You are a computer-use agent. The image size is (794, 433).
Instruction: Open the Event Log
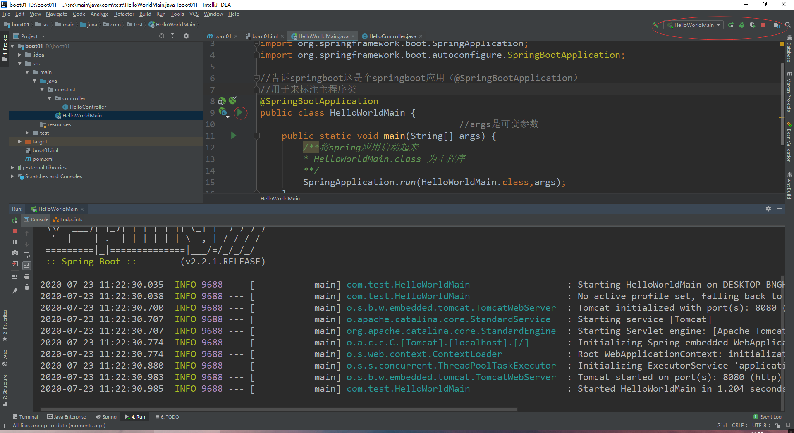coord(768,416)
